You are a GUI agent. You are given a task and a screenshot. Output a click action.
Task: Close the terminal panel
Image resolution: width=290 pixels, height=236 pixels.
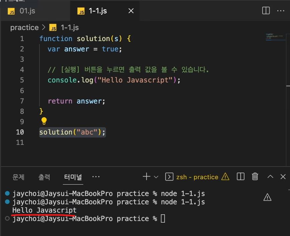pos(283,177)
